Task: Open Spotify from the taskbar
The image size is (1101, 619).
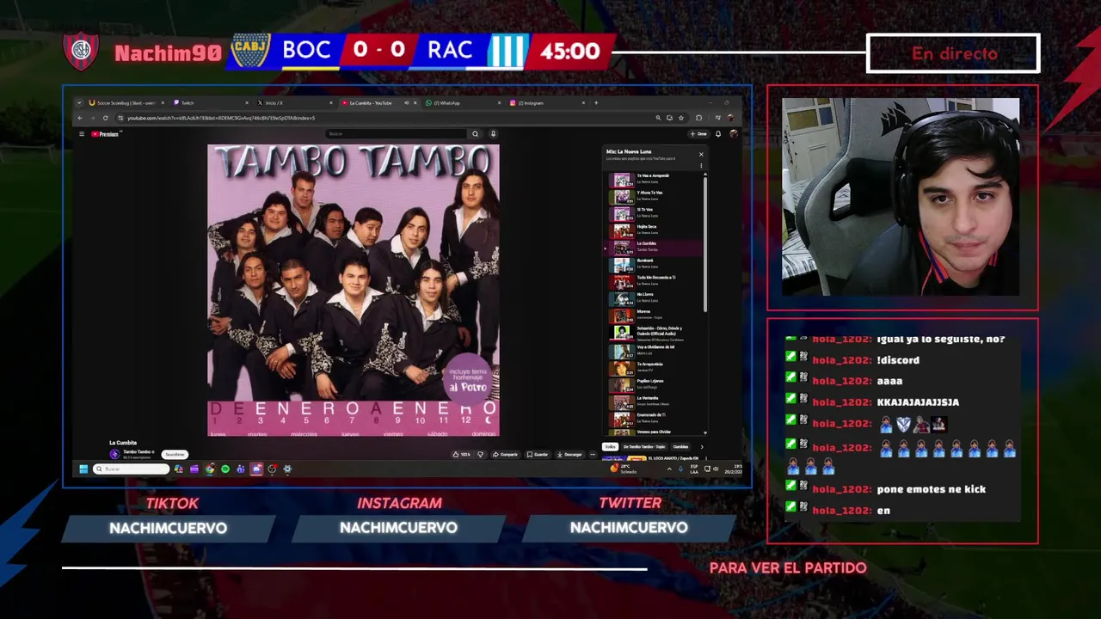Action: coord(225,469)
